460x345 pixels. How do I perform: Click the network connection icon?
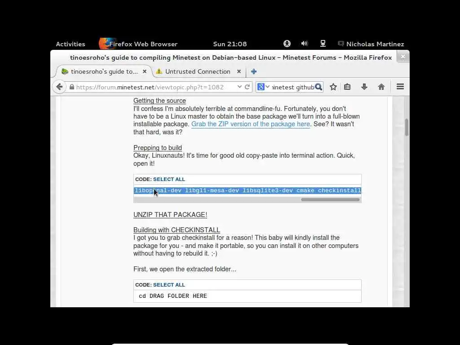coord(323,44)
